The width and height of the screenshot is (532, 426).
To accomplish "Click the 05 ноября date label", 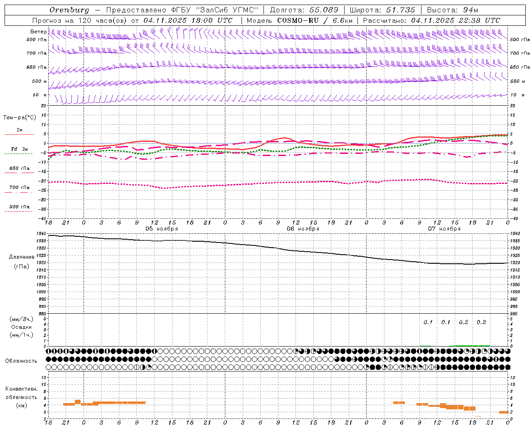I will (162, 229).
